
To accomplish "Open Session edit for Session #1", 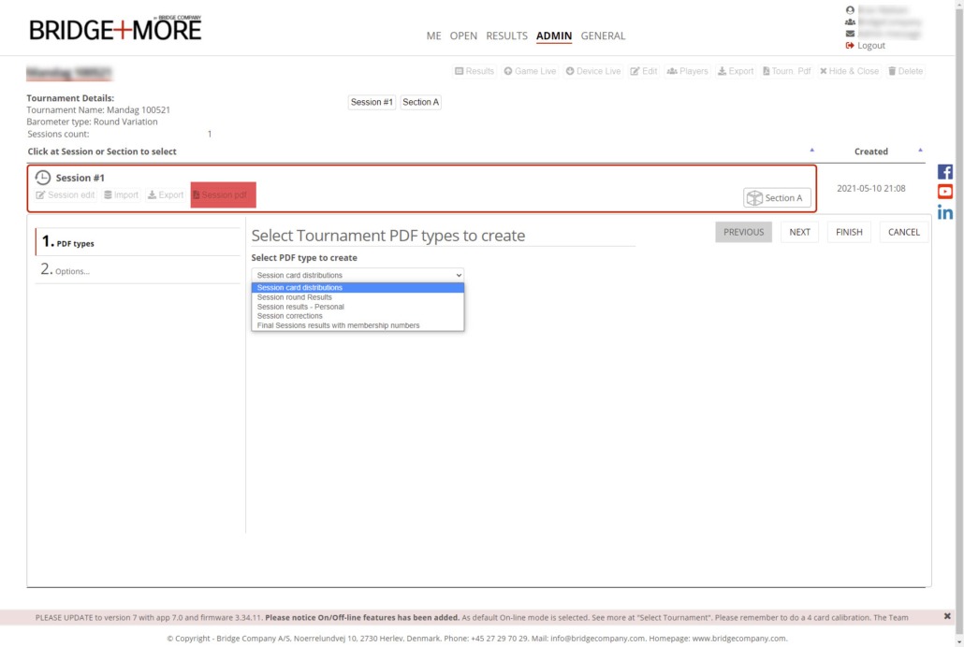I will pyautogui.click(x=66, y=195).
